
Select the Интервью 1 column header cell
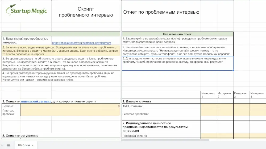point(209,95)
